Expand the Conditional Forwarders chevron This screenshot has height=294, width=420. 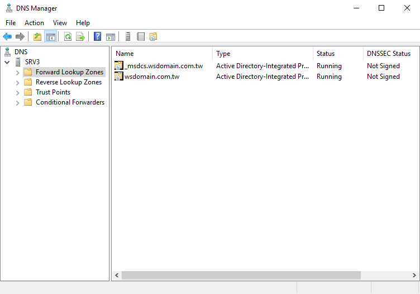click(x=17, y=103)
